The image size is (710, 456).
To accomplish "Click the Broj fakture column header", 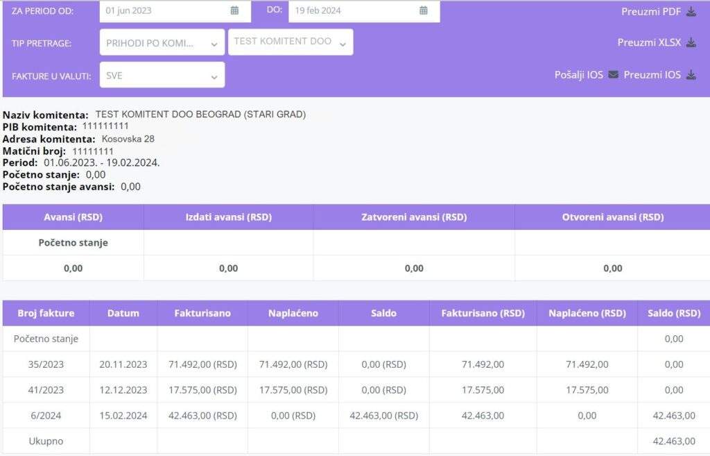I will (46, 313).
